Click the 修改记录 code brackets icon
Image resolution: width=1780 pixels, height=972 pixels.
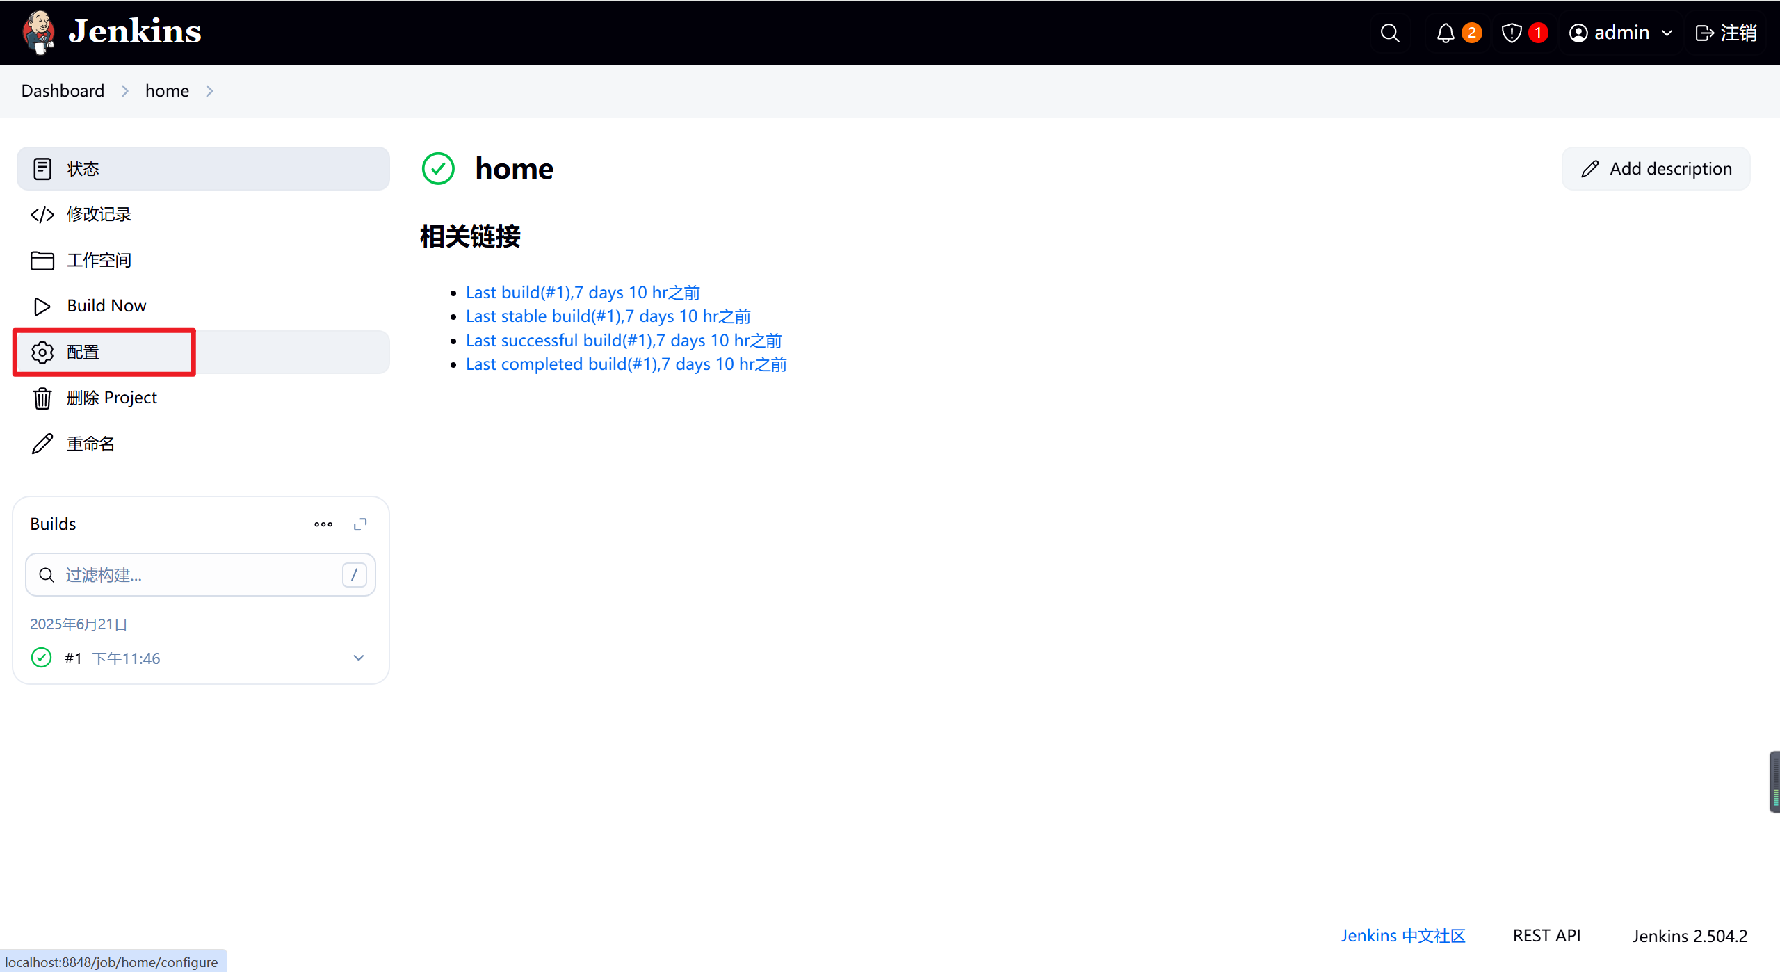coord(42,214)
